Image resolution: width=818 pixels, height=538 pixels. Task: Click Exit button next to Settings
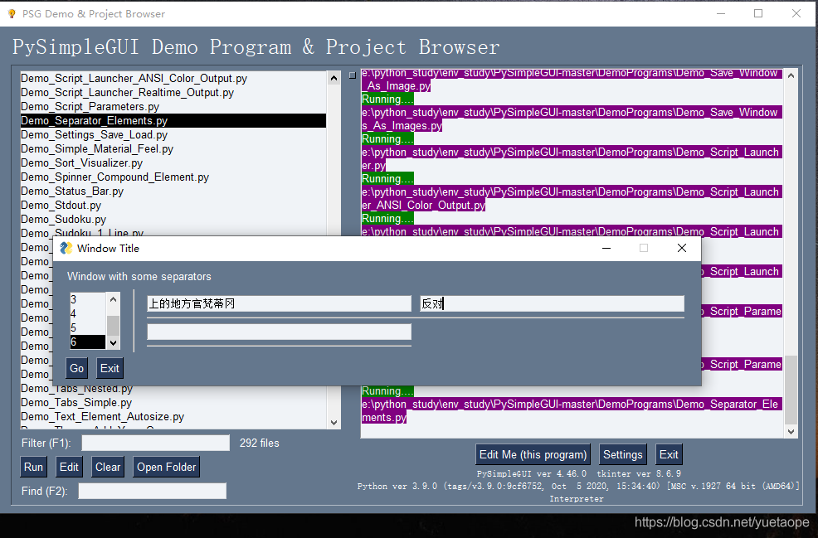(669, 454)
